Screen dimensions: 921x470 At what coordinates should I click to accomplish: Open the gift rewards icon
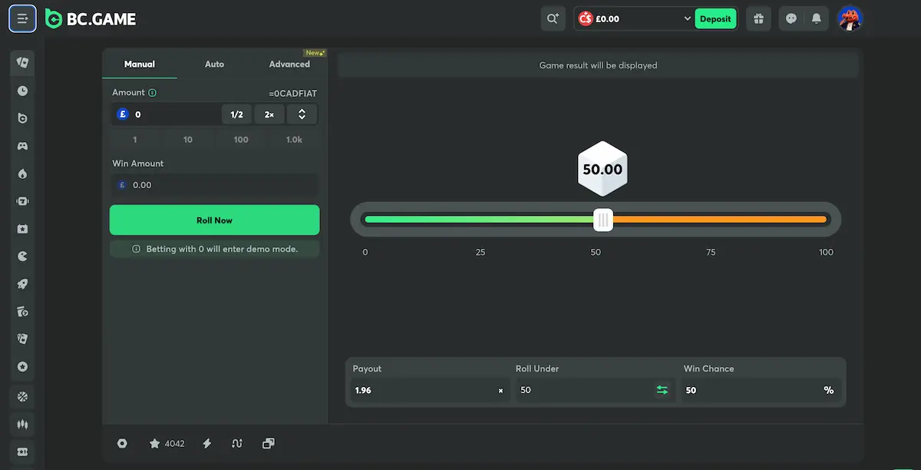tap(758, 18)
